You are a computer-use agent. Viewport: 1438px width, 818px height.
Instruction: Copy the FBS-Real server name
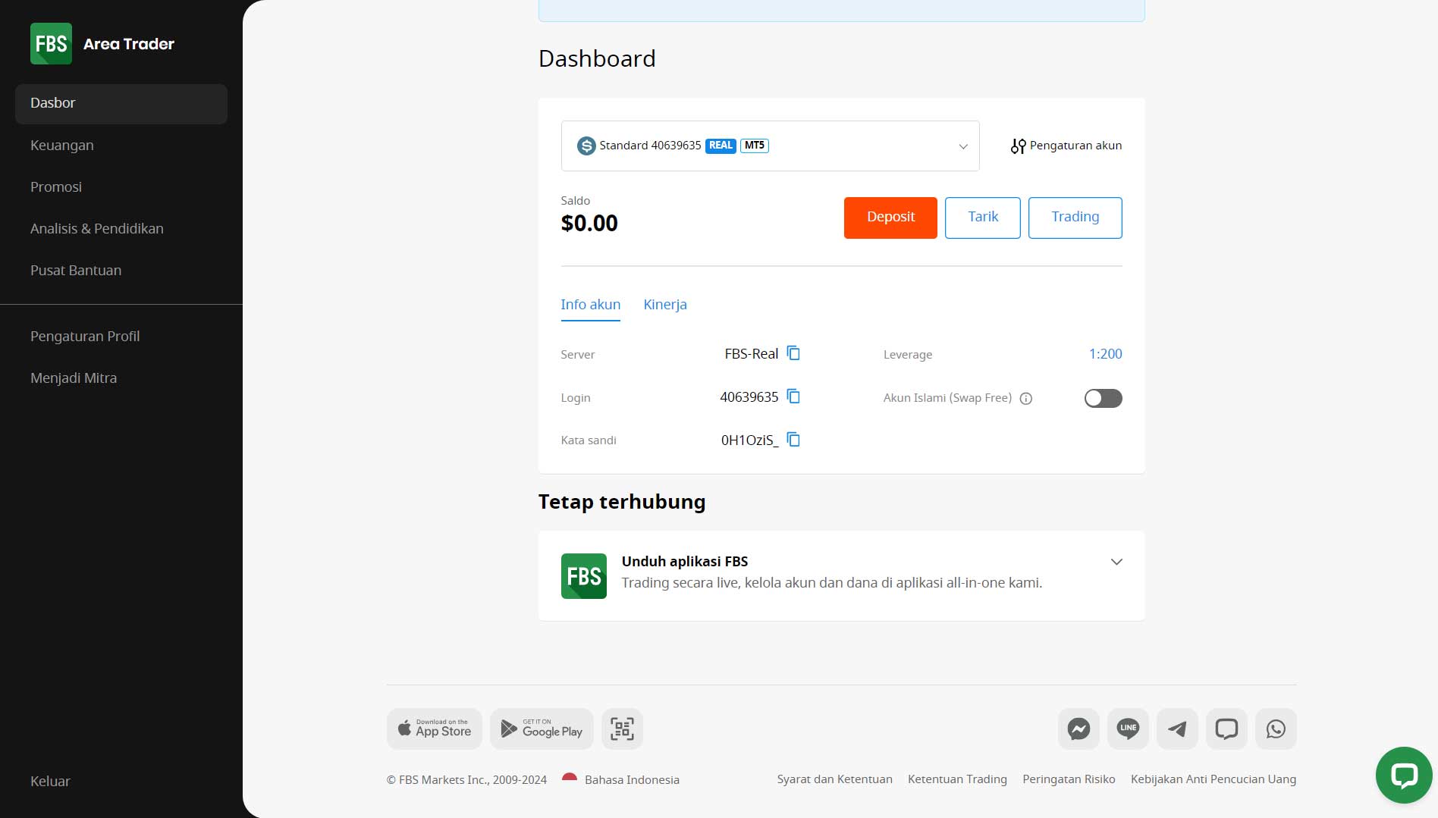[x=793, y=353]
